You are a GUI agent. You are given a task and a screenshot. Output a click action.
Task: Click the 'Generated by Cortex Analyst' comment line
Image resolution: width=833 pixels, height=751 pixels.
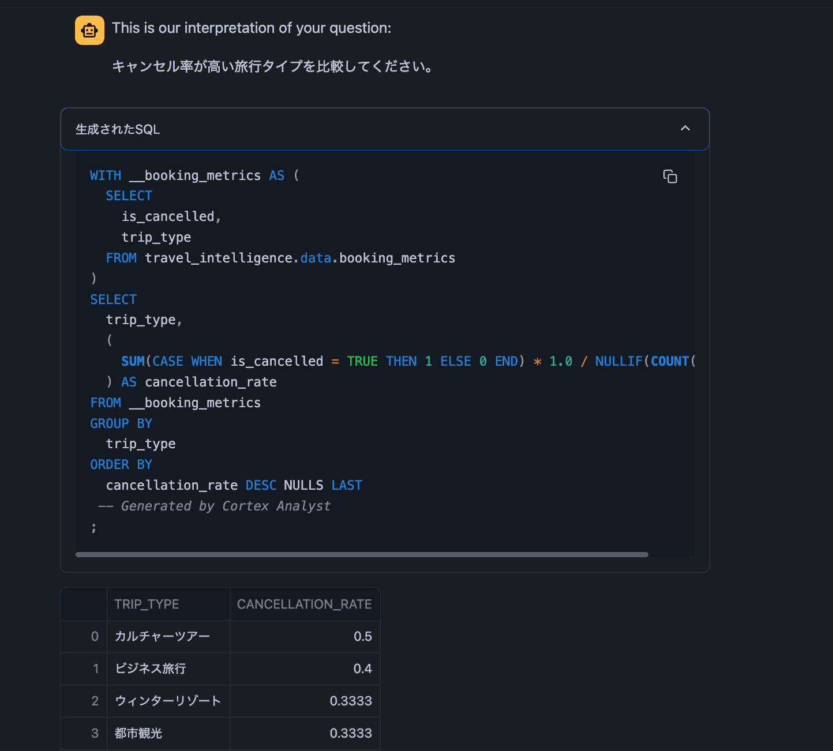coord(214,506)
